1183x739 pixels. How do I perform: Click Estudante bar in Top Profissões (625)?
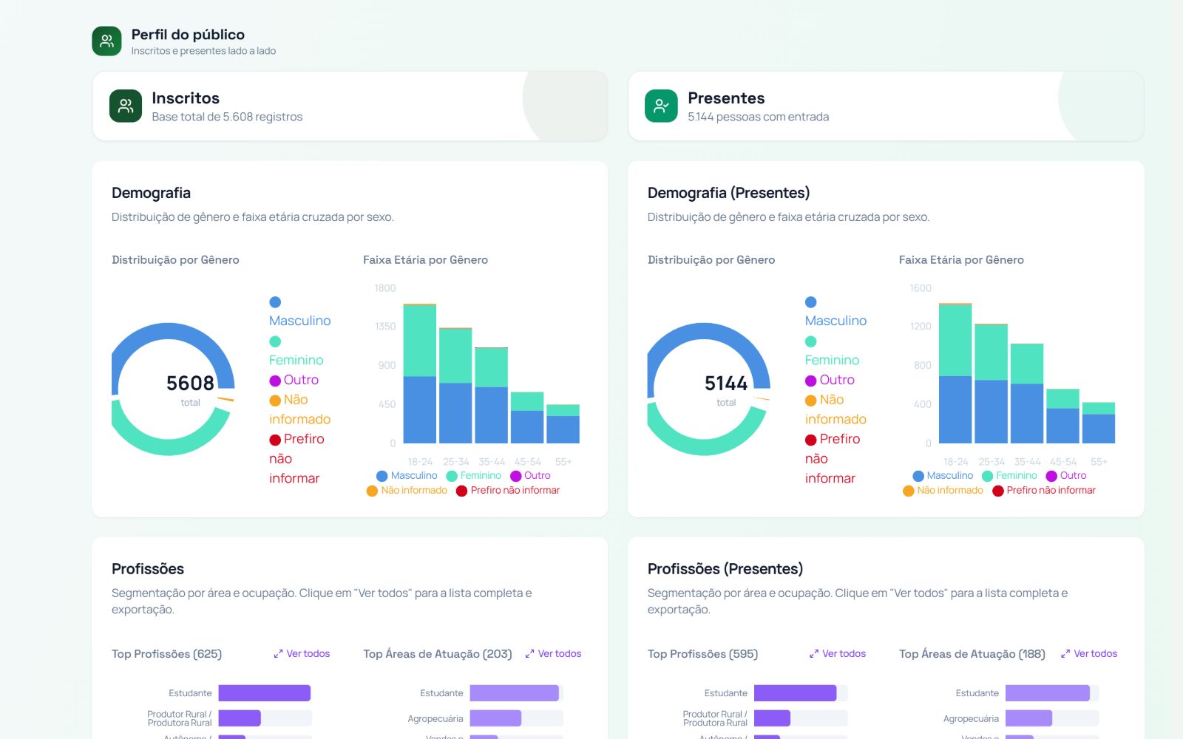tap(264, 693)
